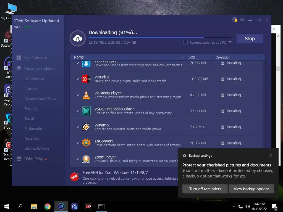283x212 pixels.
Task: Select Social category
Action: pos(29,118)
